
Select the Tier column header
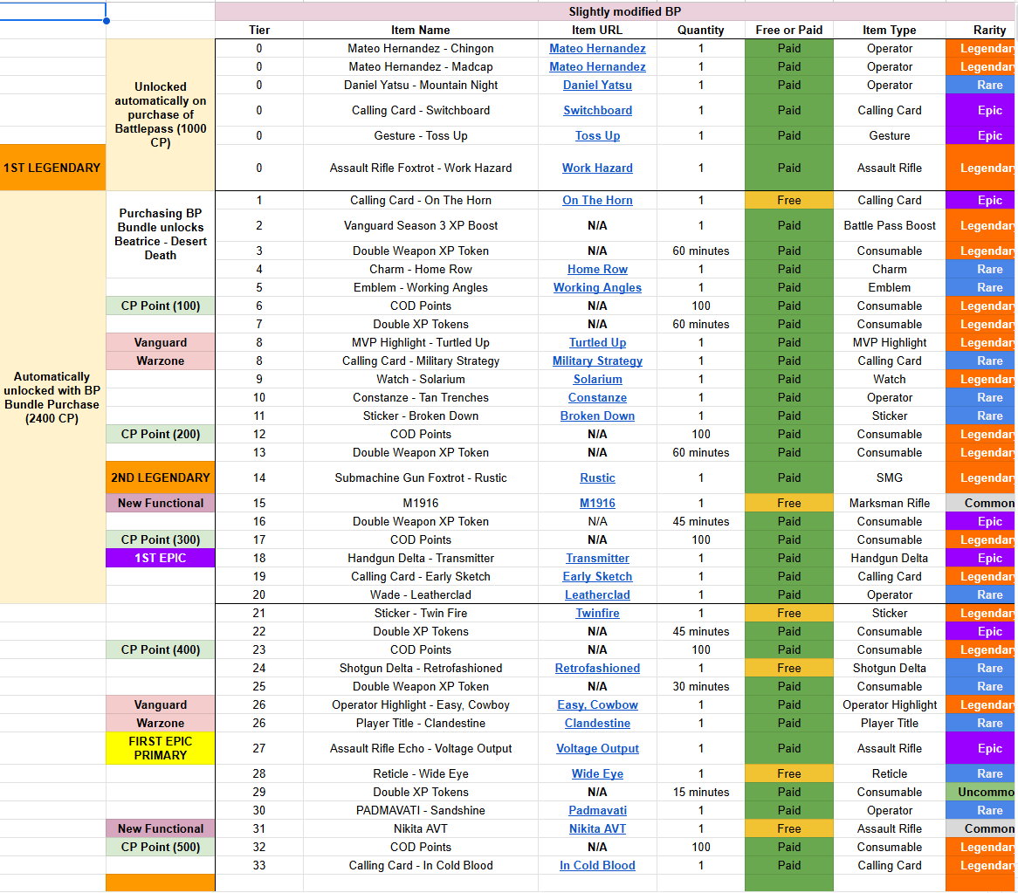(x=259, y=30)
